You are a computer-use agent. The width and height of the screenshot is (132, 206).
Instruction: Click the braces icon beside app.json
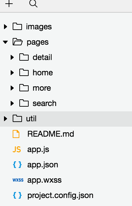(17, 165)
